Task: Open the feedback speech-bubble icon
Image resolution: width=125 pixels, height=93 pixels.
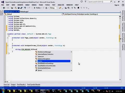Action: coord(82,2)
